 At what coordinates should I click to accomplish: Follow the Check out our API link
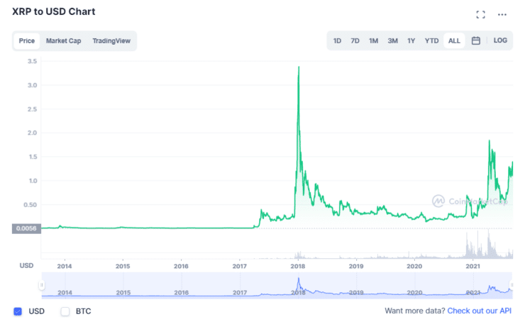tap(479, 311)
